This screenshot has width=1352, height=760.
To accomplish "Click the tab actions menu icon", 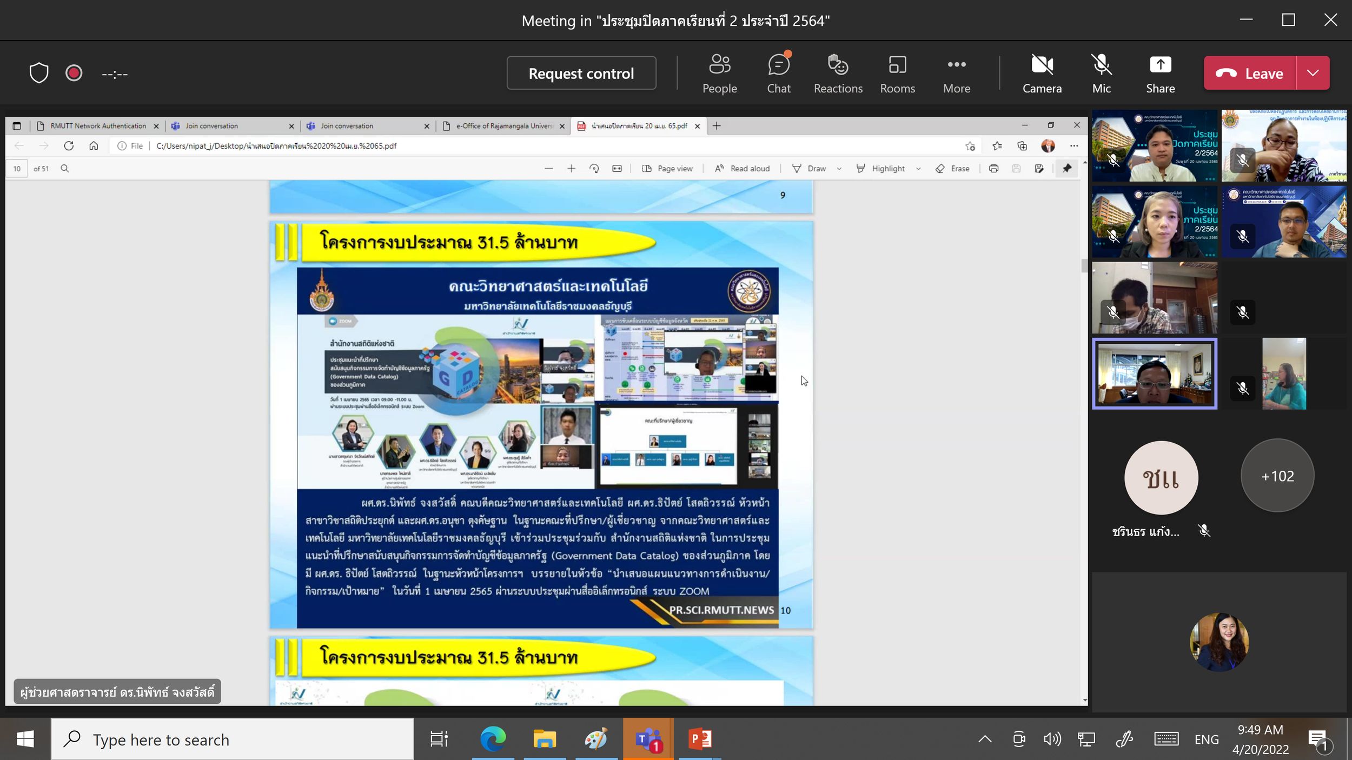I will 17,126.
